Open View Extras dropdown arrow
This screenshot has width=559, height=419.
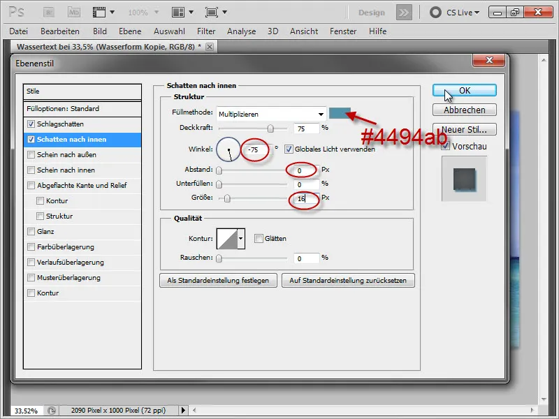(x=112, y=12)
